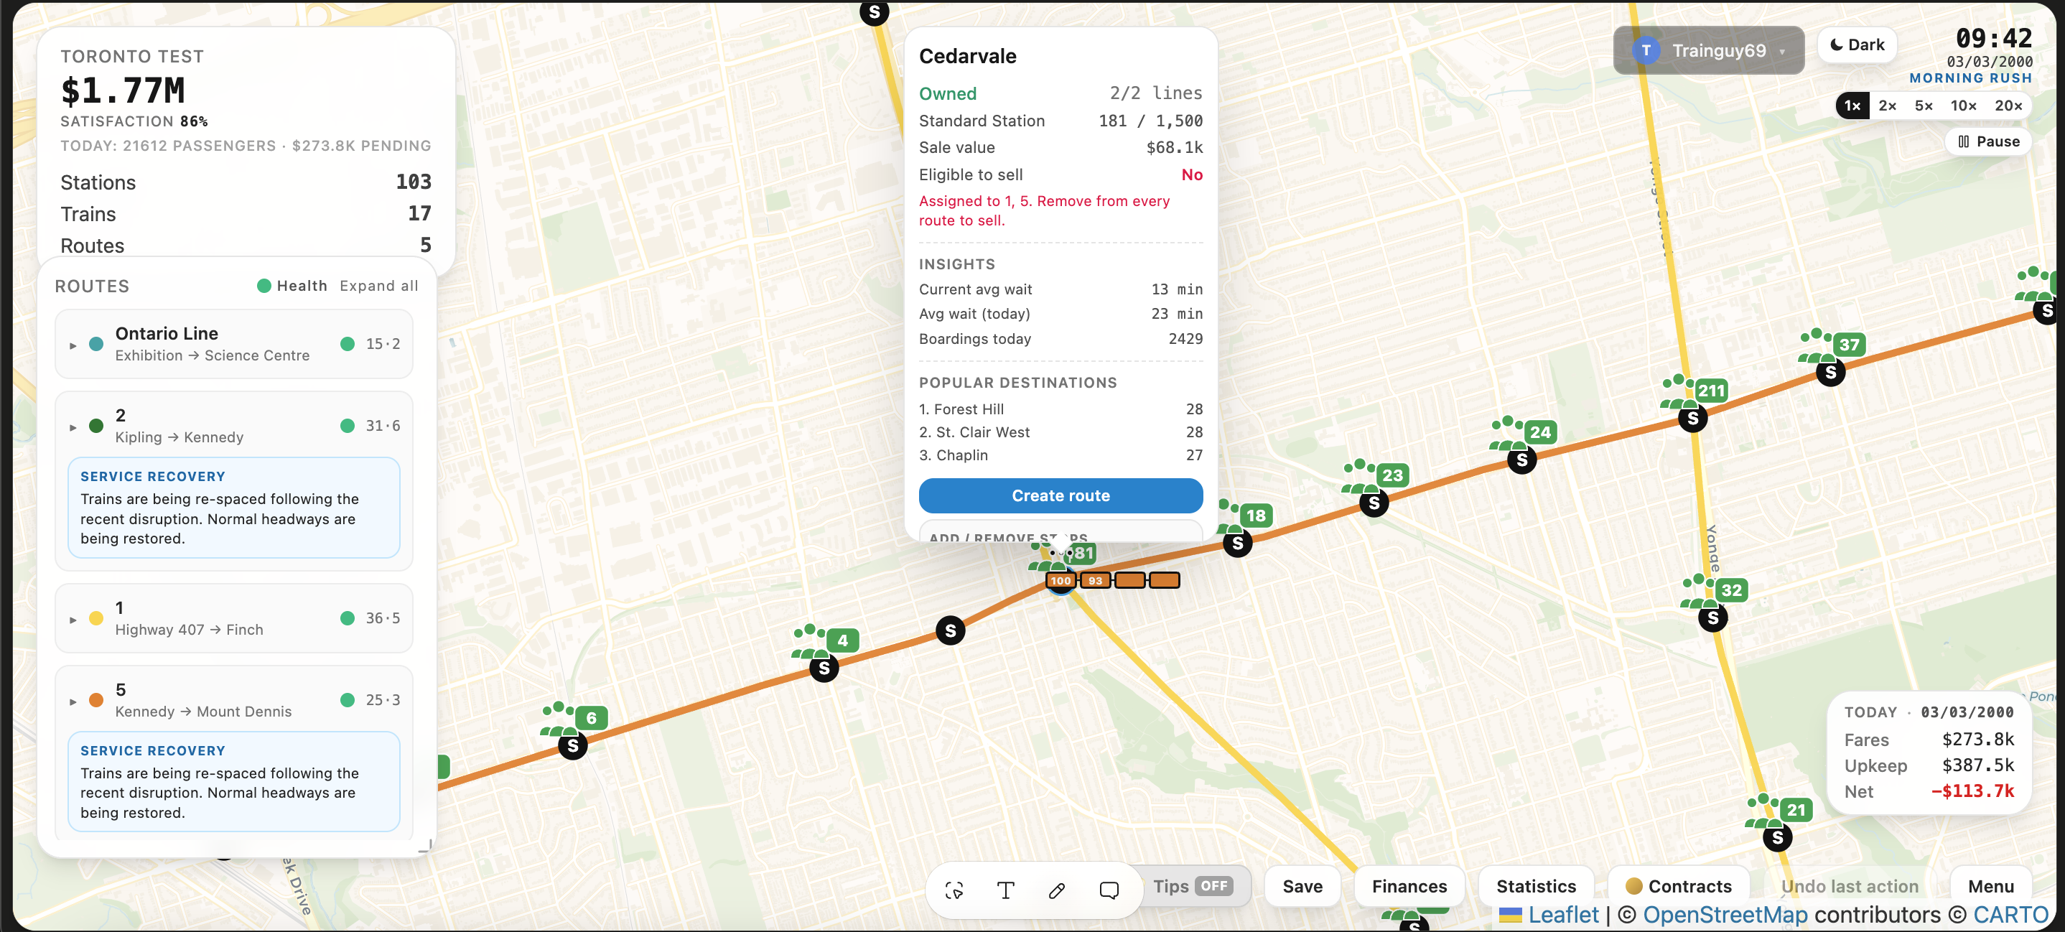Screen dimensions: 2065x932
Task: Click the 37 waiting passengers badge
Action: (1849, 345)
